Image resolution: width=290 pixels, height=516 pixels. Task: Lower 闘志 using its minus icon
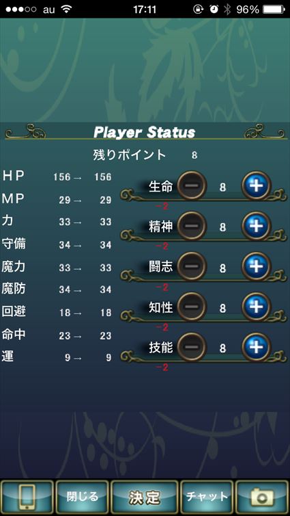coord(192,267)
